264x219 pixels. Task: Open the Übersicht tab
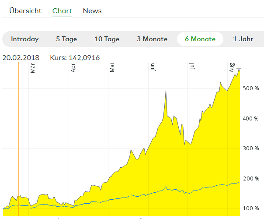click(25, 11)
